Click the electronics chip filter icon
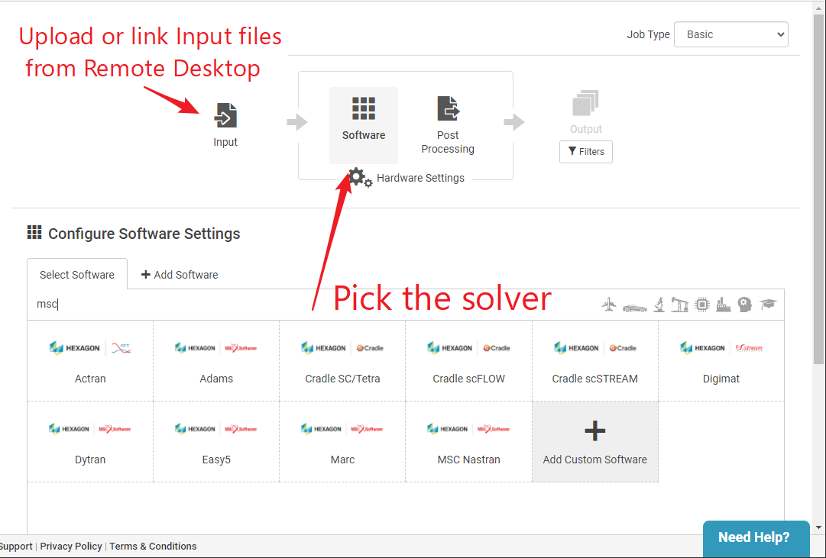826x558 pixels. (701, 305)
